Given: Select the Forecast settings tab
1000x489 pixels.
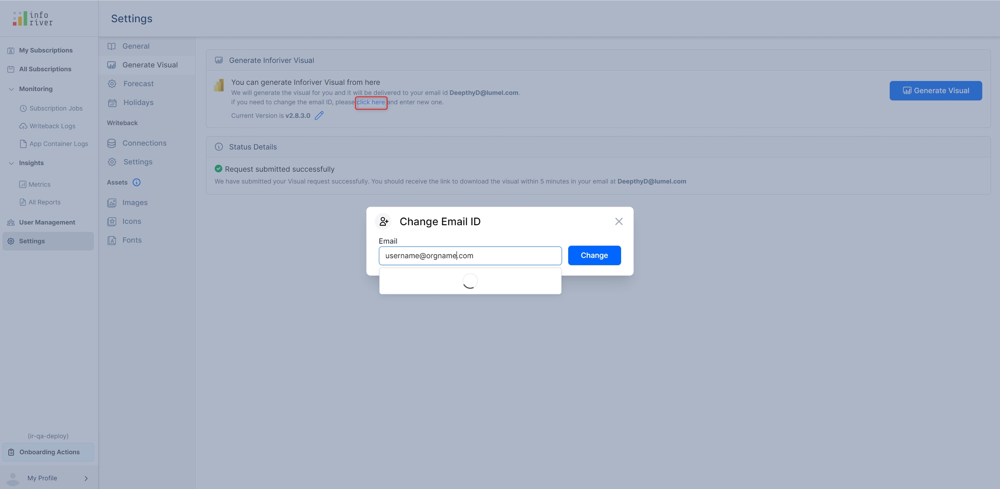Looking at the screenshot, I should coord(138,84).
